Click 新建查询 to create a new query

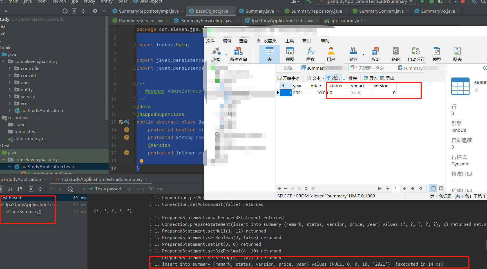point(238,54)
